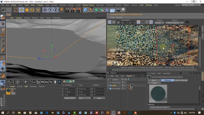This screenshot has height=115, width=204.
Task: Activate the Rotate tool
Action: tap(33, 10)
